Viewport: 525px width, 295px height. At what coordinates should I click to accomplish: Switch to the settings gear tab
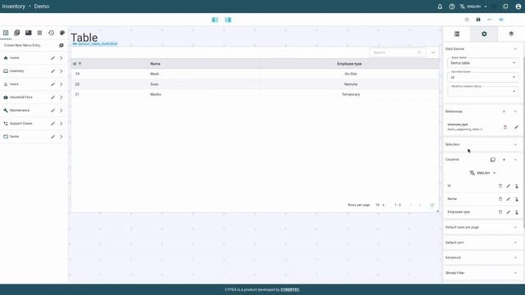click(x=484, y=34)
